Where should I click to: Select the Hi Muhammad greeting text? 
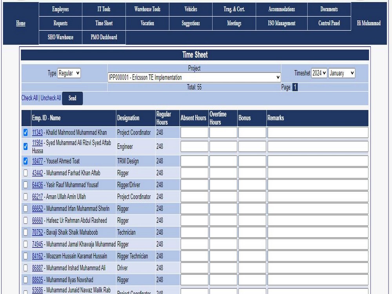click(x=369, y=23)
